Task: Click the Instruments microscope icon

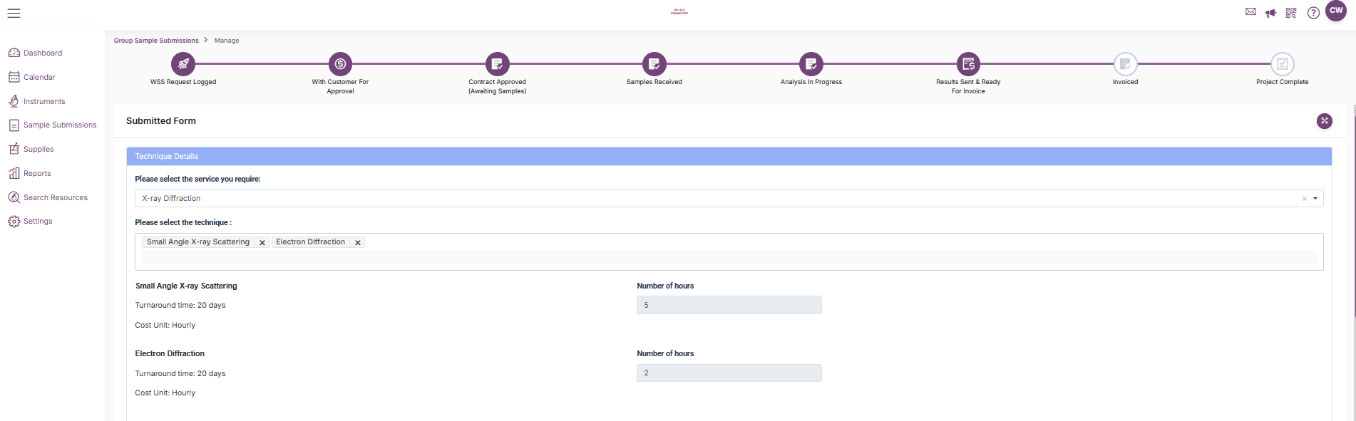Action: [14, 101]
